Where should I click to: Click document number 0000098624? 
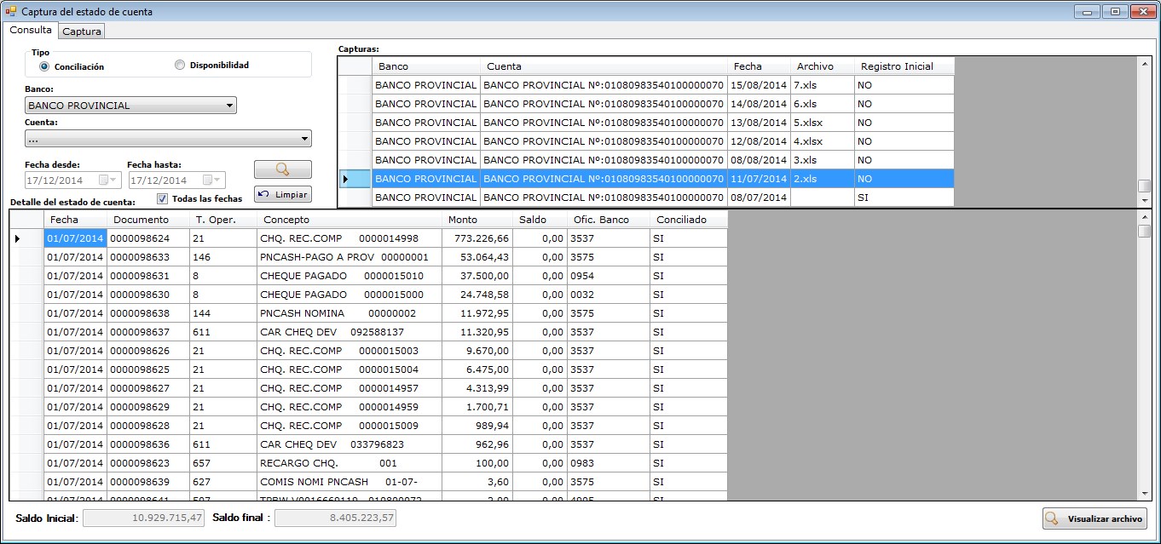147,238
